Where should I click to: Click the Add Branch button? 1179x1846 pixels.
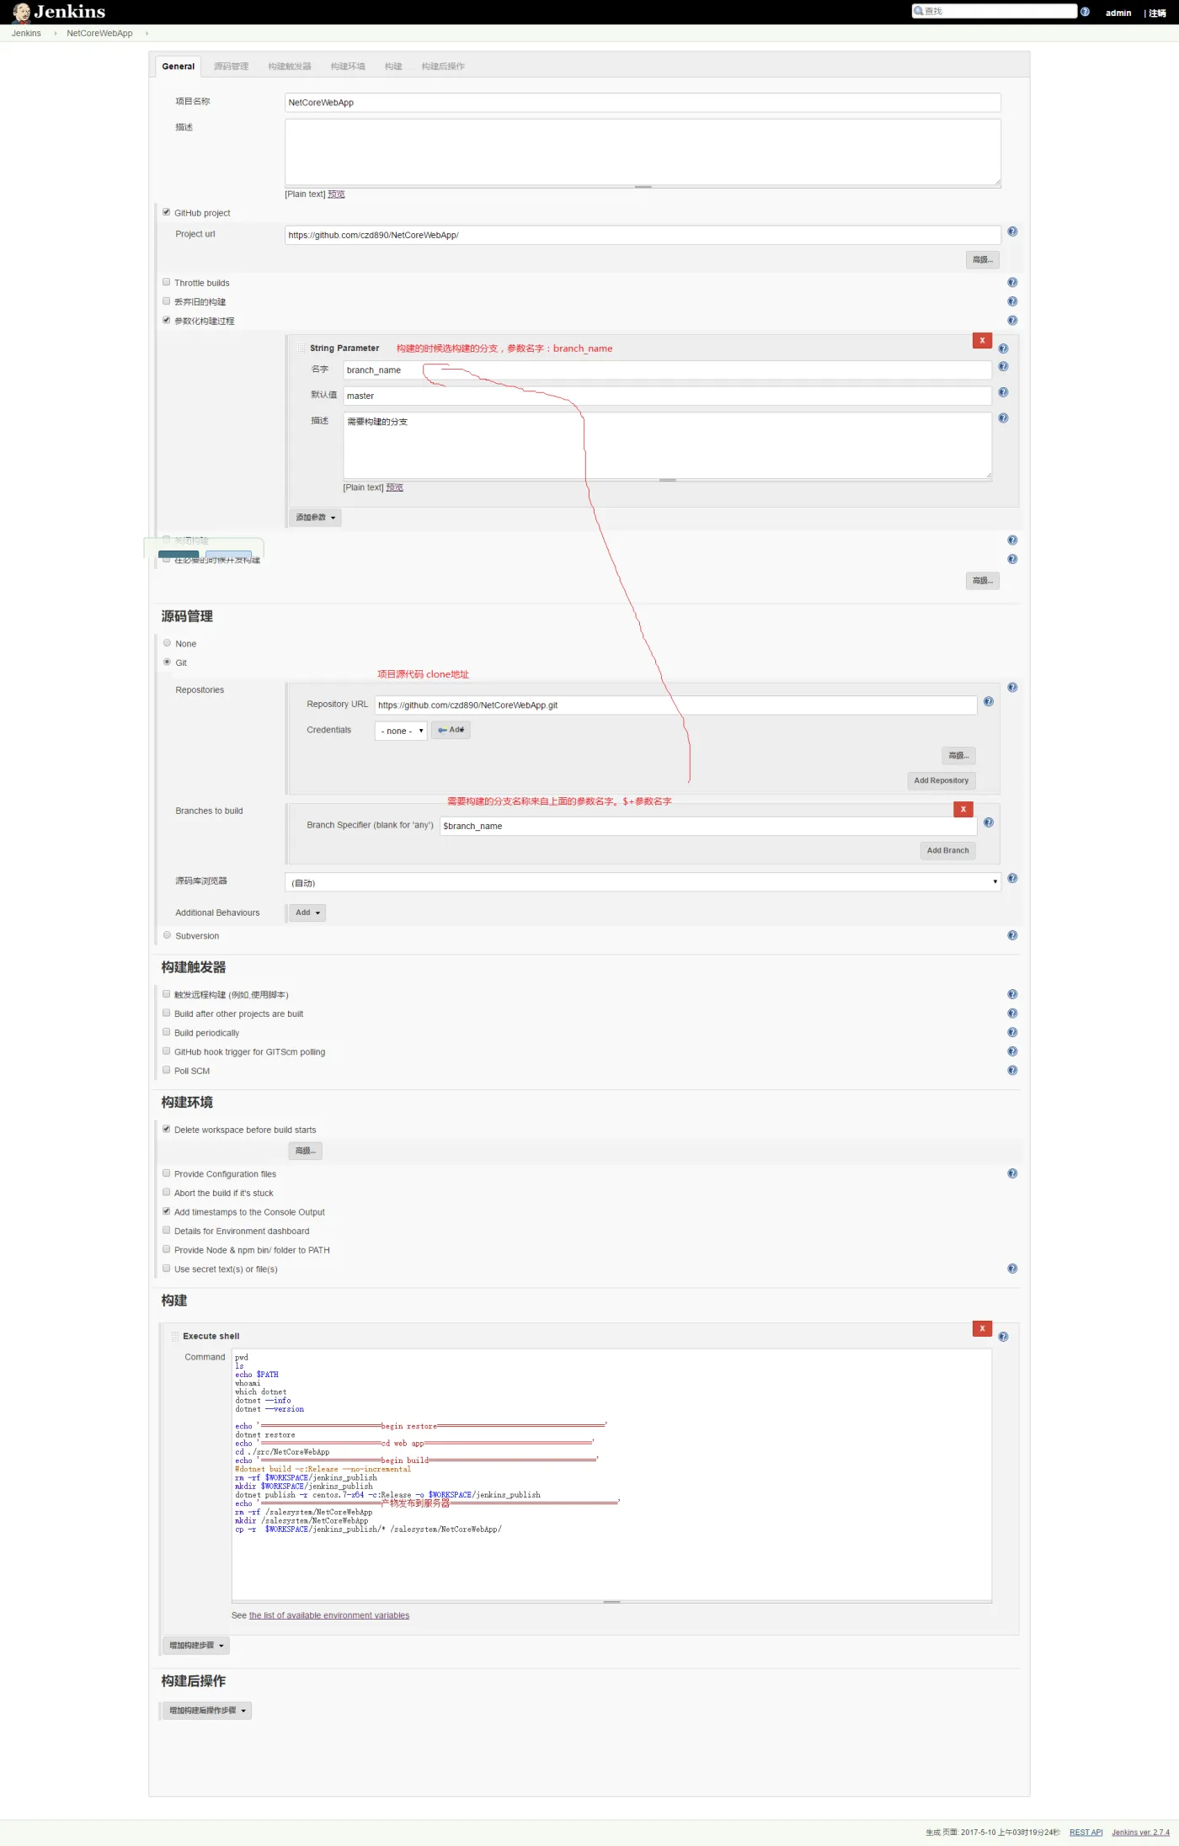[947, 850]
